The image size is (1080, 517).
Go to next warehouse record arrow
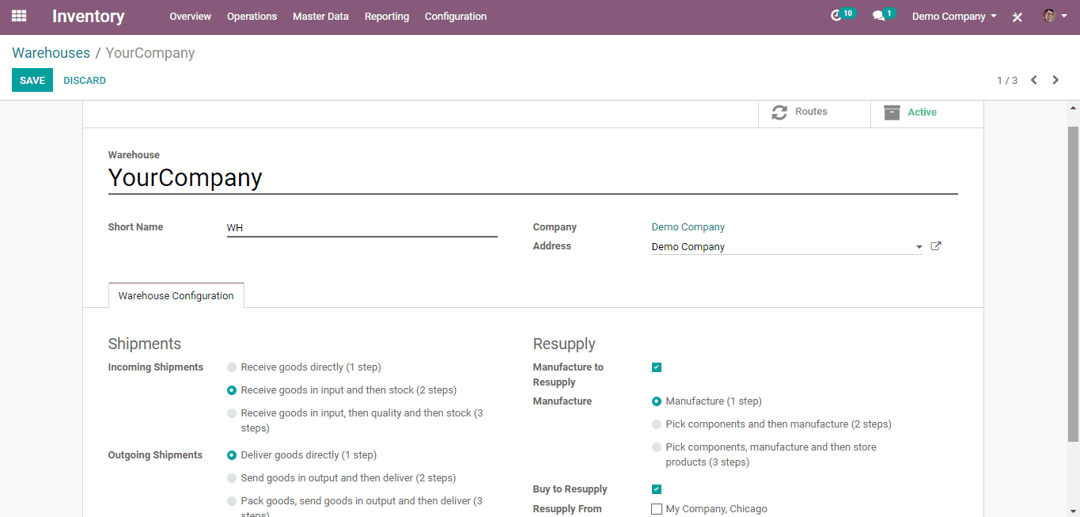(1055, 80)
